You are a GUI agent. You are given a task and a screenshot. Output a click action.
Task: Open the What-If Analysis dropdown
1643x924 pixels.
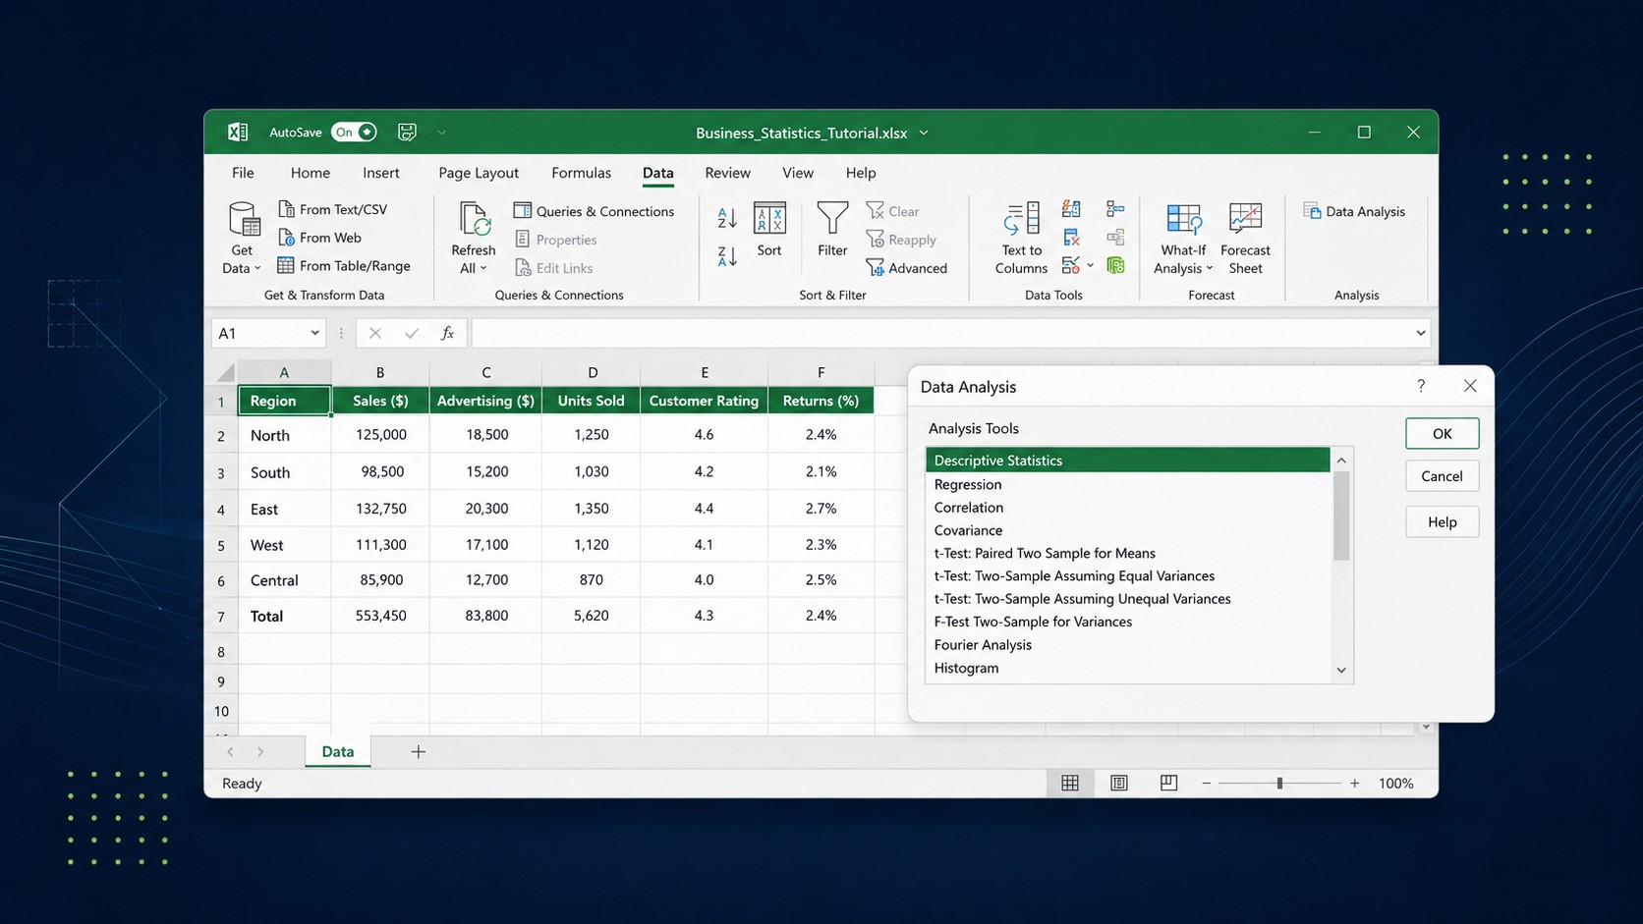1183,239
